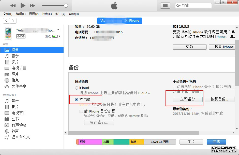Click the iOS 10.3.3 version text
This screenshot has width=239, height=155.
coord(181,27)
